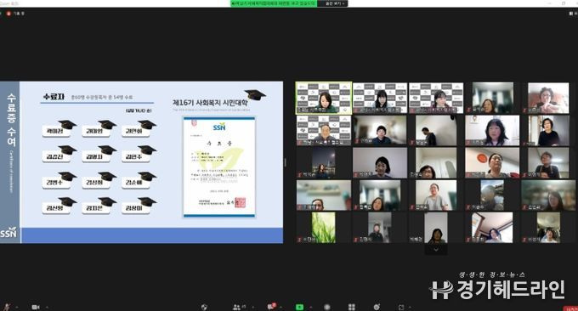Select the highlighted speaker video thumbnail
Screen dimensions: 578x311
click(x=324, y=98)
